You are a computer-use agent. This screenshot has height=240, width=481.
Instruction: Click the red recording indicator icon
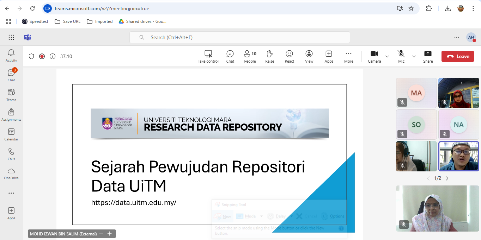[x=42, y=56]
